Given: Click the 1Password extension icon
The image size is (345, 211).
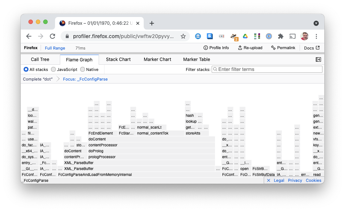Looking at the screenshot, I should (269, 36).
